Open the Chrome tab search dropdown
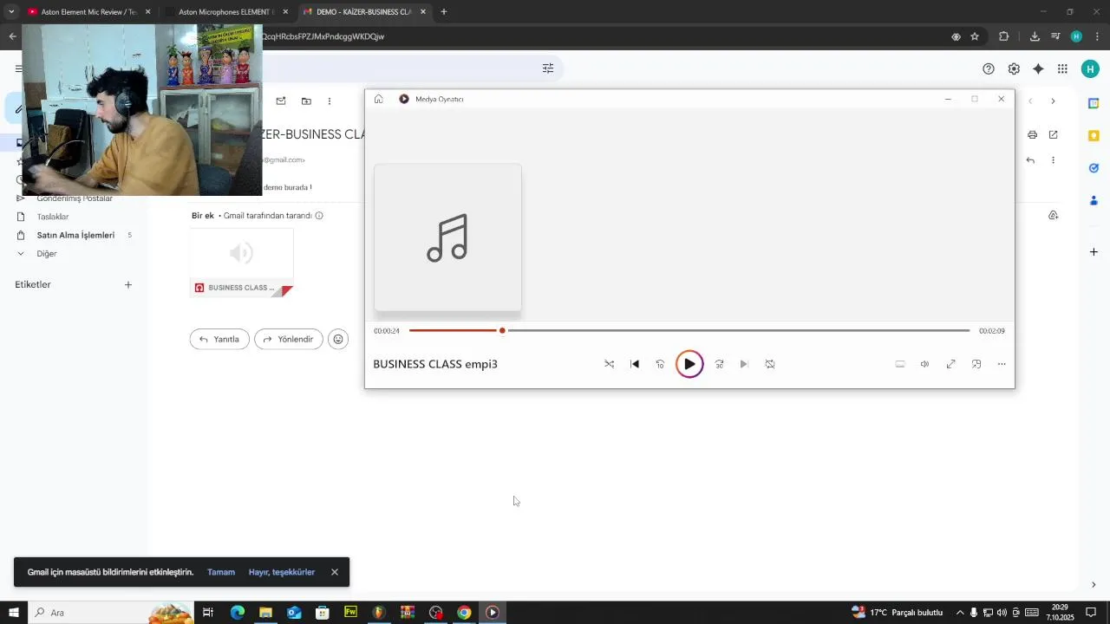 coord(11,12)
